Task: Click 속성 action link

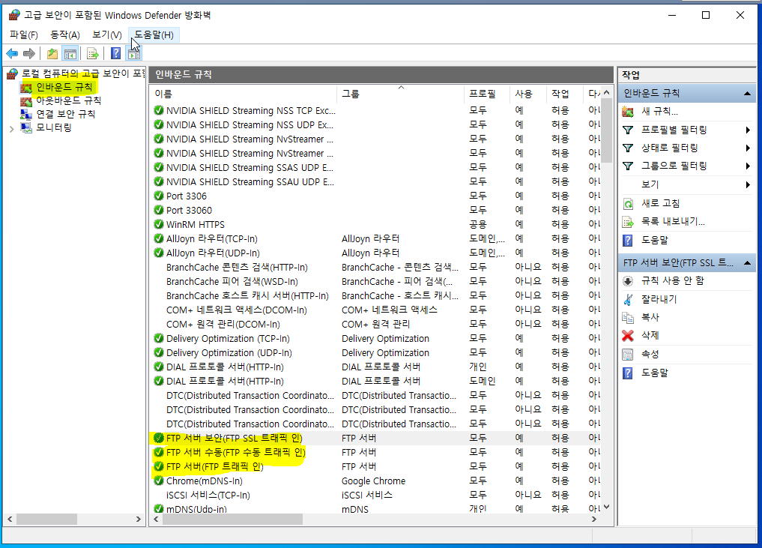Action: coord(650,354)
